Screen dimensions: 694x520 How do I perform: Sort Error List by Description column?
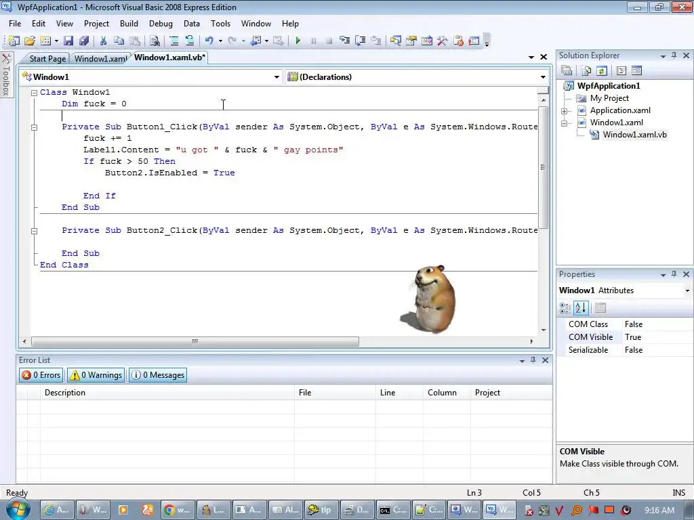coord(167,393)
